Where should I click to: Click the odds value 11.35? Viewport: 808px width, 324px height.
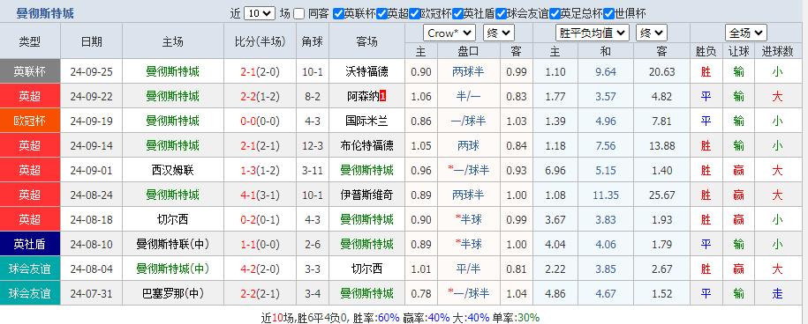606,195
